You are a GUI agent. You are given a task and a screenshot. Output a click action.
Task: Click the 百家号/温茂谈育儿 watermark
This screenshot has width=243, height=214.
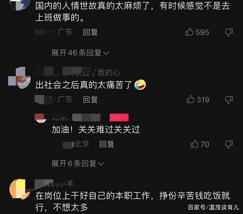213,207
